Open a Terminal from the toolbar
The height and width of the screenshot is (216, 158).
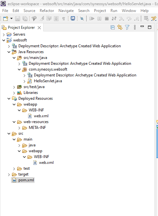coord(73,18)
